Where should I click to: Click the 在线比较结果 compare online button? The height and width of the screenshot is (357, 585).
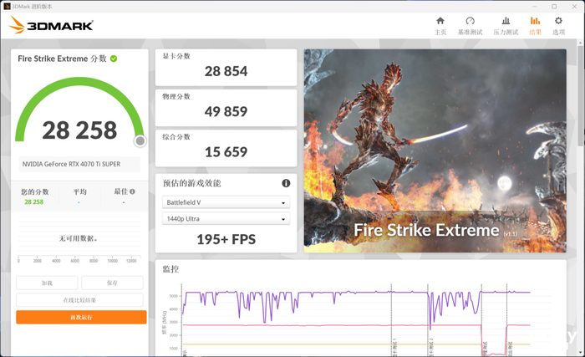(79, 300)
